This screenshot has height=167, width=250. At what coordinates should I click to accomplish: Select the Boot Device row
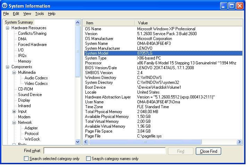click(163, 87)
